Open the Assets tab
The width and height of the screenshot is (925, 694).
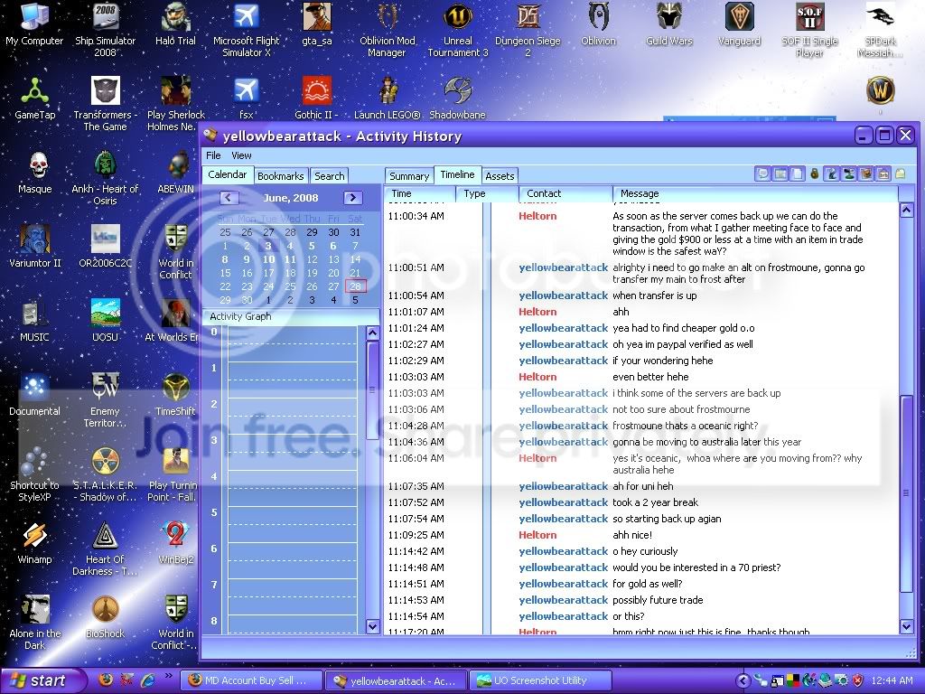[x=500, y=176]
